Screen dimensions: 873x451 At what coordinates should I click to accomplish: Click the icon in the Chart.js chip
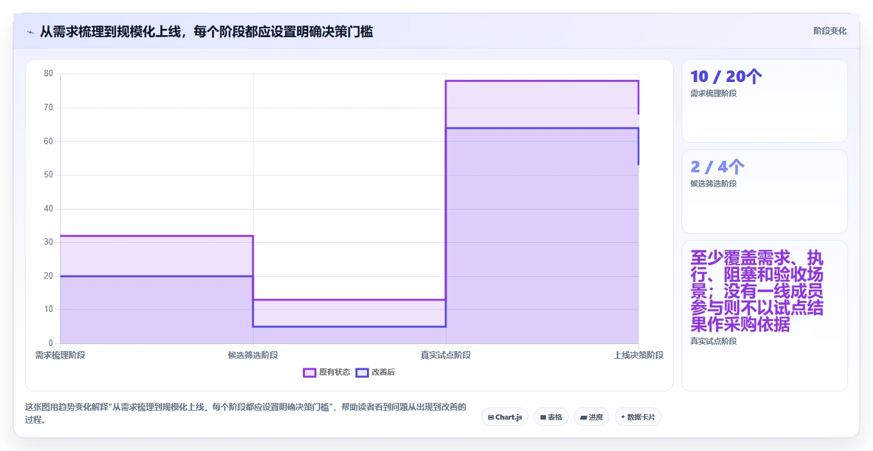click(491, 417)
